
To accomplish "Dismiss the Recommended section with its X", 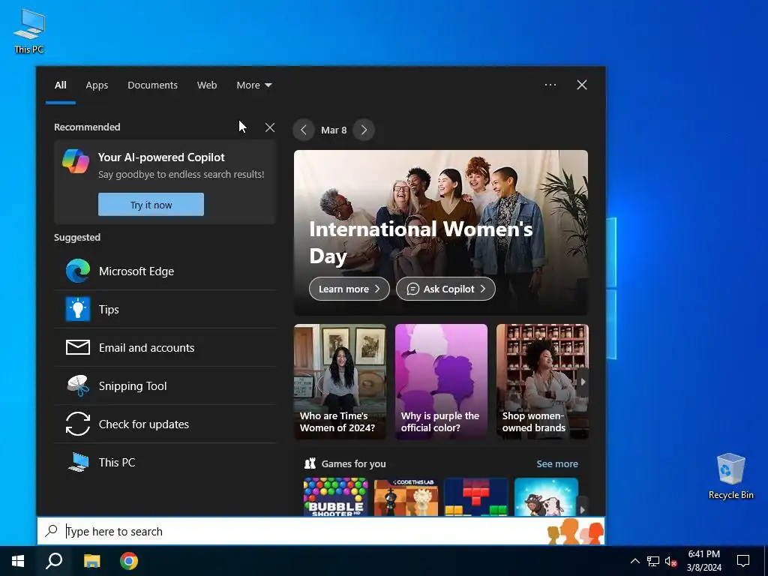I will tap(270, 127).
